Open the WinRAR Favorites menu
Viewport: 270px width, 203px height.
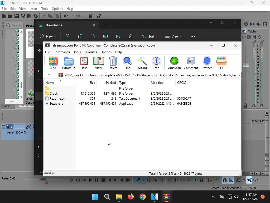[90, 52]
